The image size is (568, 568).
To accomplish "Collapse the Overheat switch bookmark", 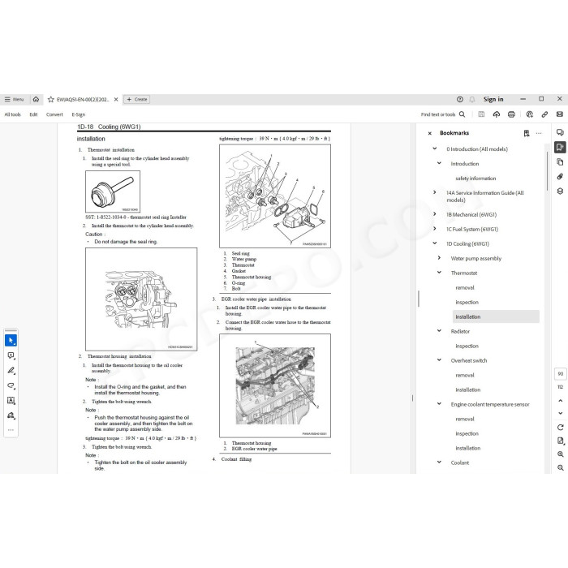I will click(439, 360).
